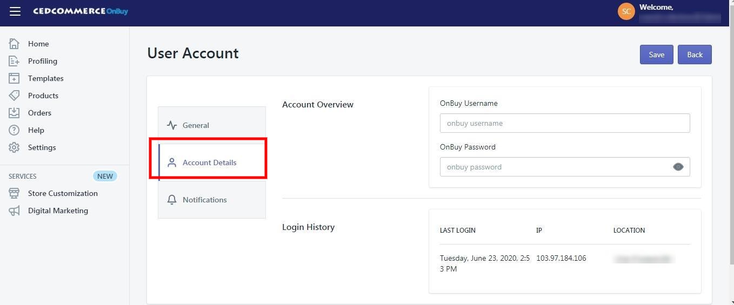Open the hamburger menu icon
Viewport: 734px width, 305px height.
point(15,11)
